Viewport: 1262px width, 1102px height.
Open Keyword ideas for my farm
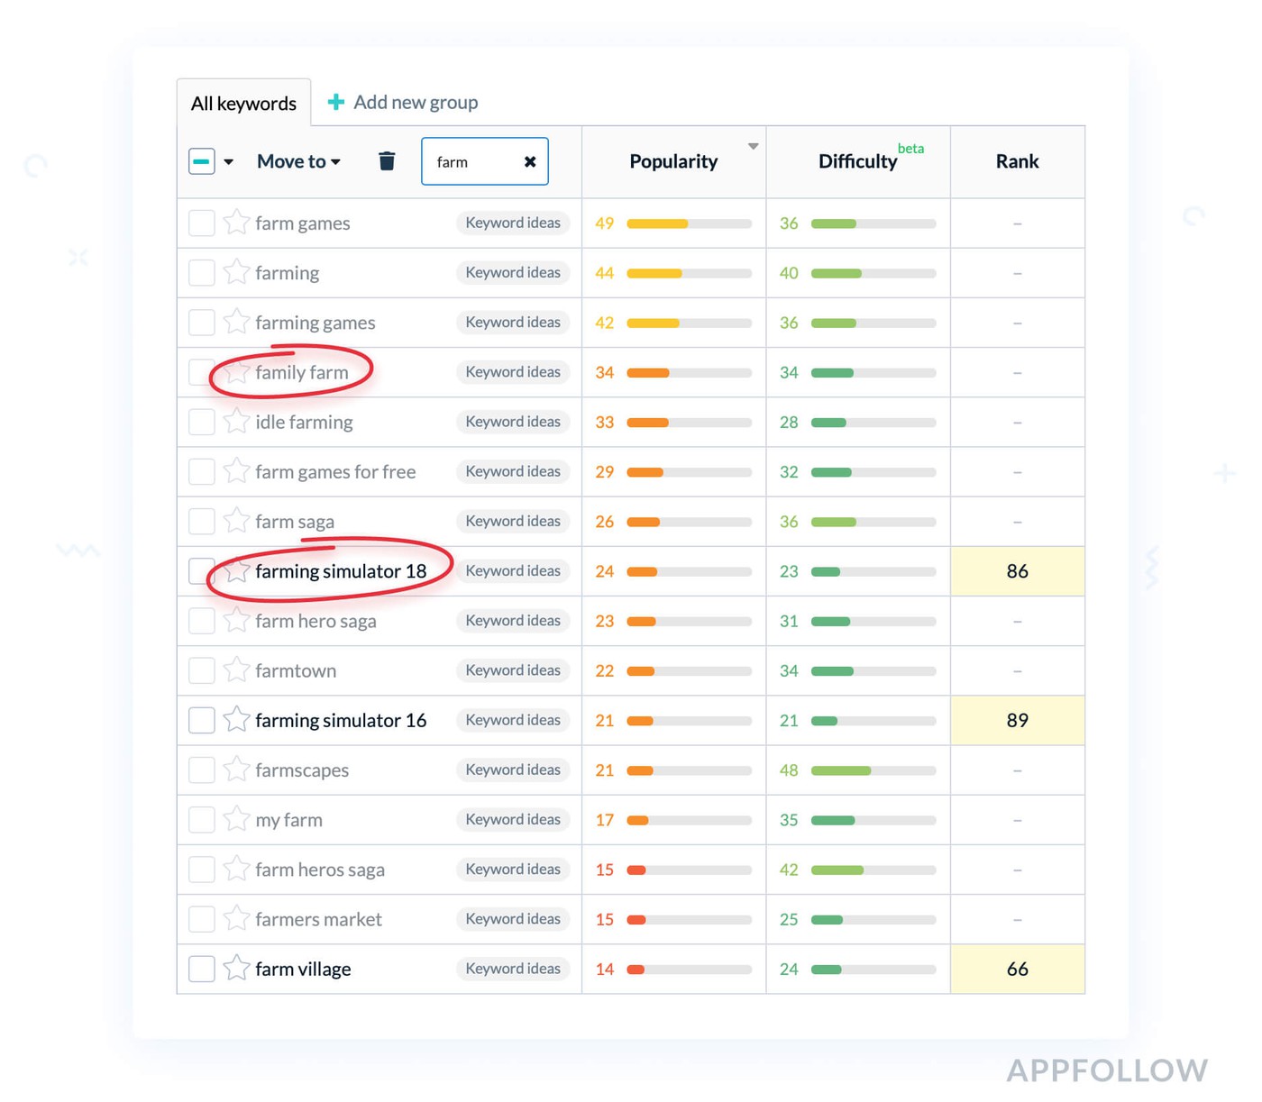513,819
